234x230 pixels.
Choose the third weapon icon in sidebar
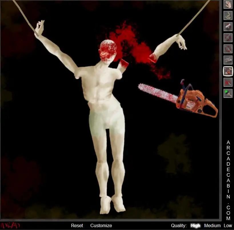[228, 27]
